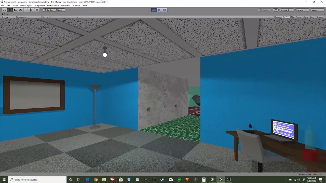Screen dimensions: 326x183
Task: Toggle VSync in the Game view
Action: click(x=305, y=17)
